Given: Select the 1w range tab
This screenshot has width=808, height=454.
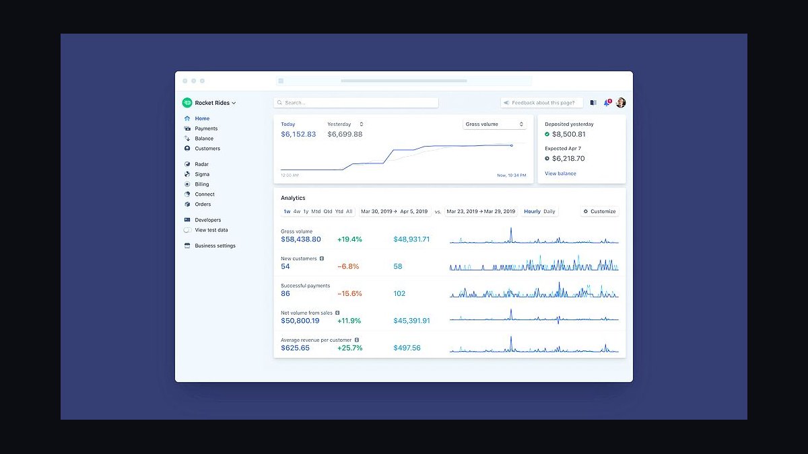Looking at the screenshot, I should coord(287,211).
